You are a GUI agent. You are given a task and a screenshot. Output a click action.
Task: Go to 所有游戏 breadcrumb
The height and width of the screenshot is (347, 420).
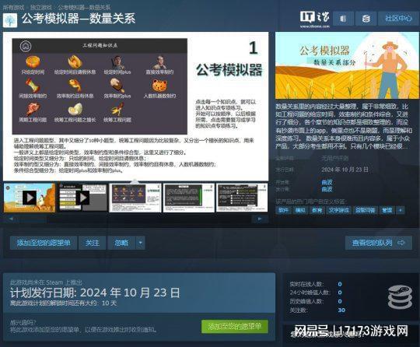14,7
